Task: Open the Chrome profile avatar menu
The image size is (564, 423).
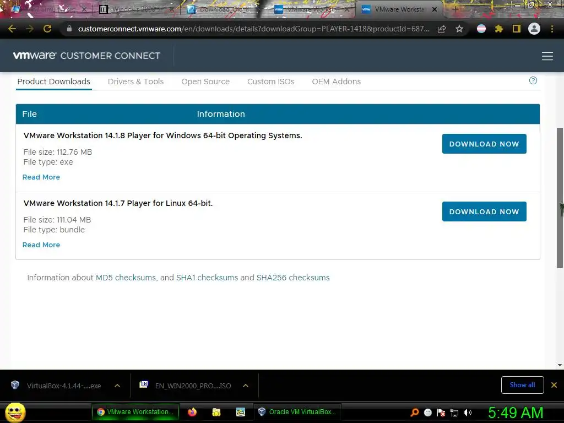Action: 534,29
